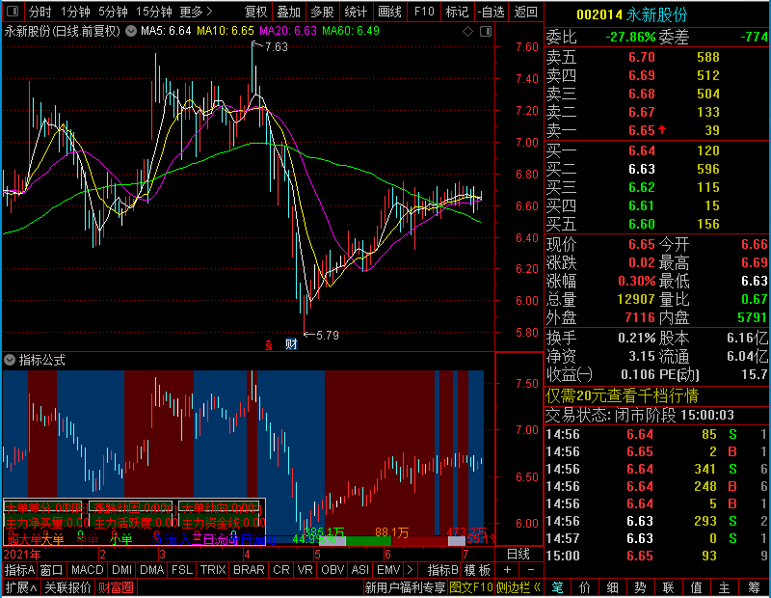Select the 1分钟 period
The image size is (771, 598).
(x=75, y=12)
